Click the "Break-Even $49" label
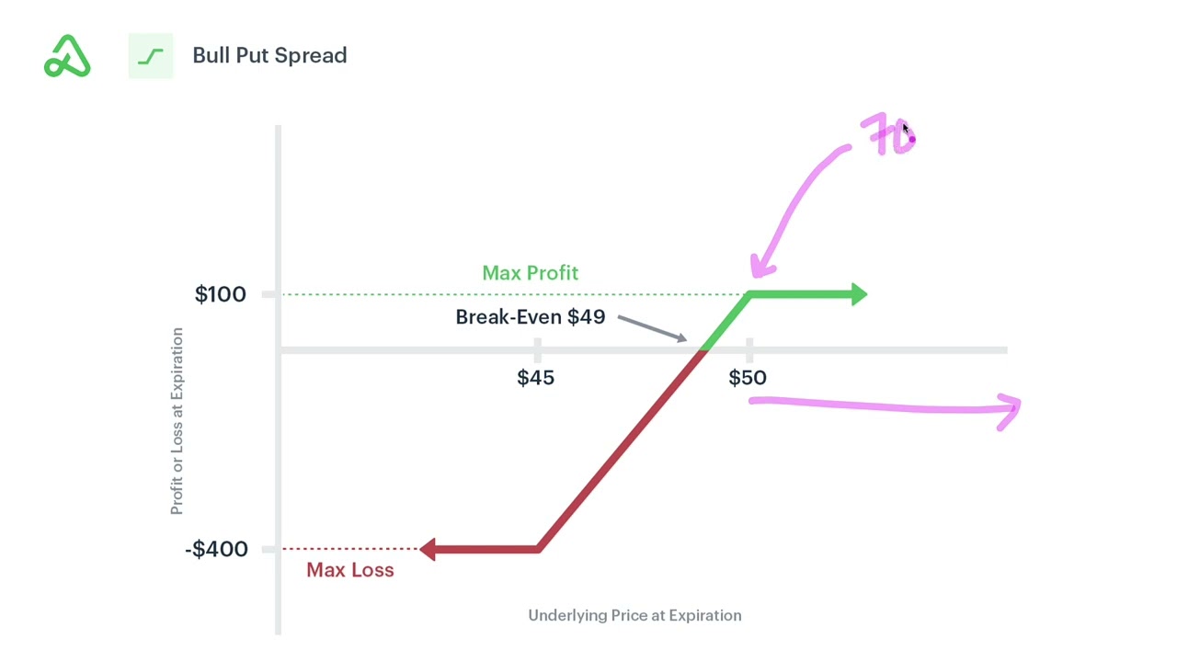This screenshot has width=1177, height=662. [x=531, y=317]
